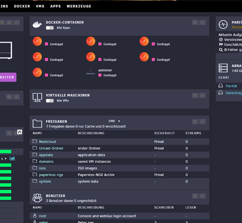The width and height of the screenshot is (242, 223).
Task: Click '7 Freigaben davon 0 nur Cache' summary
Action: pos(86,126)
